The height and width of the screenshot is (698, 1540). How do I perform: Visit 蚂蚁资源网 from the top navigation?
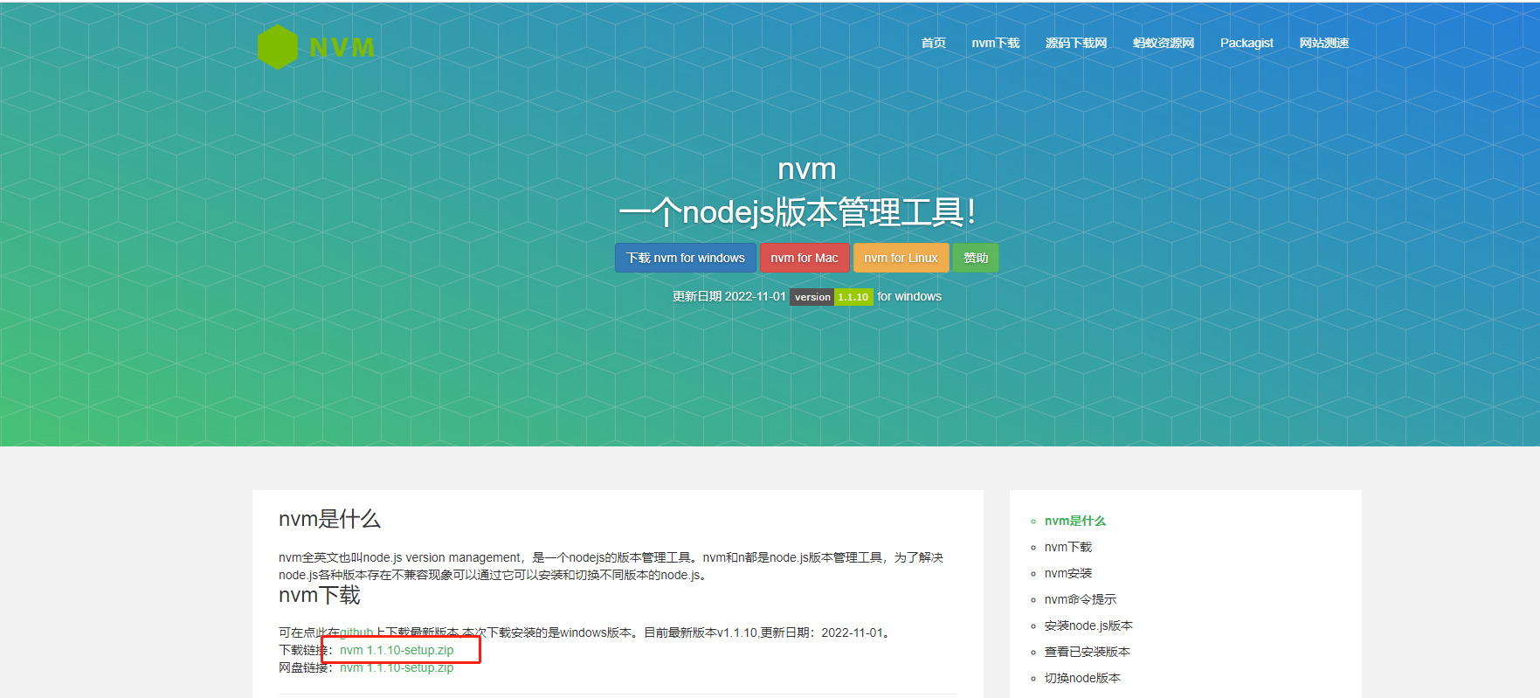pos(1164,43)
